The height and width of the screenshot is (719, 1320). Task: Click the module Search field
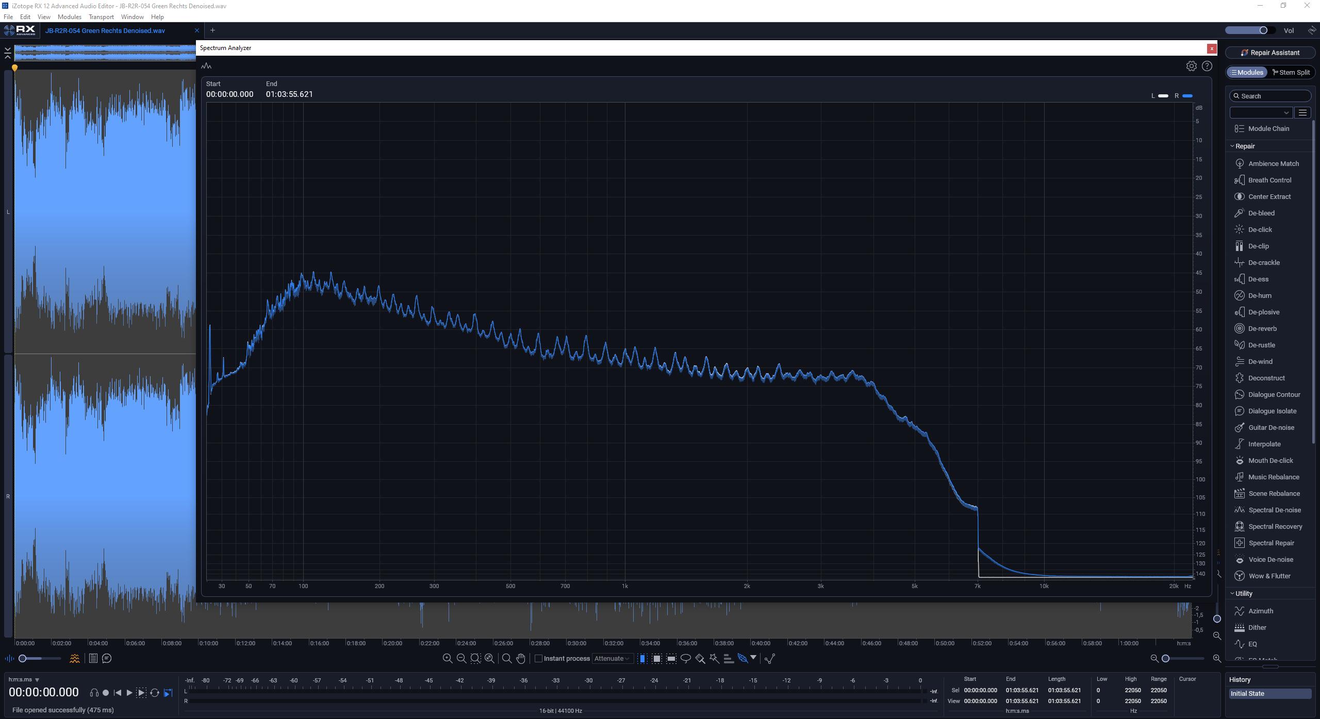[x=1270, y=96]
